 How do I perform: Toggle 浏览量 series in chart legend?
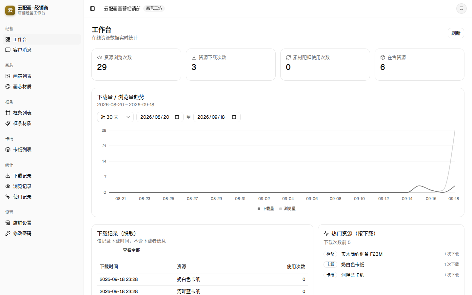pyautogui.click(x=287, y=208)
